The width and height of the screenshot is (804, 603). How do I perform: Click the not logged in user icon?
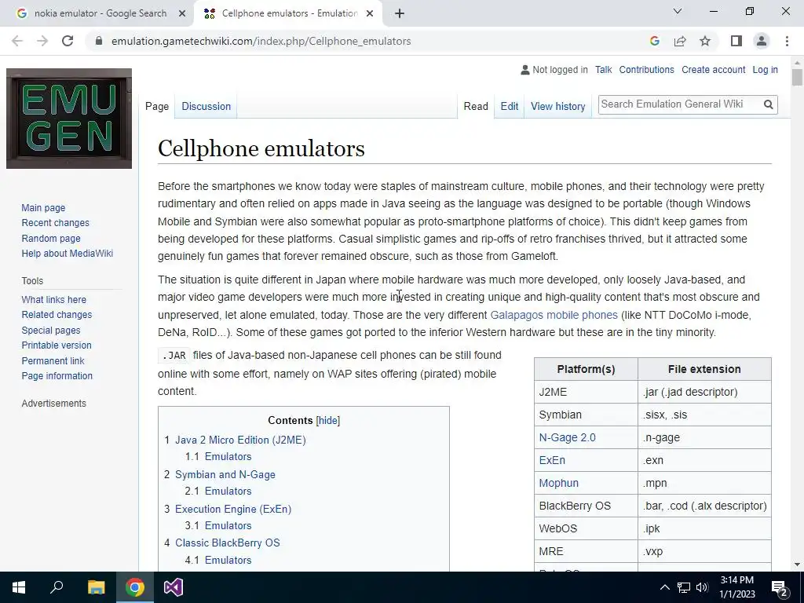click(x=524, y=70)
